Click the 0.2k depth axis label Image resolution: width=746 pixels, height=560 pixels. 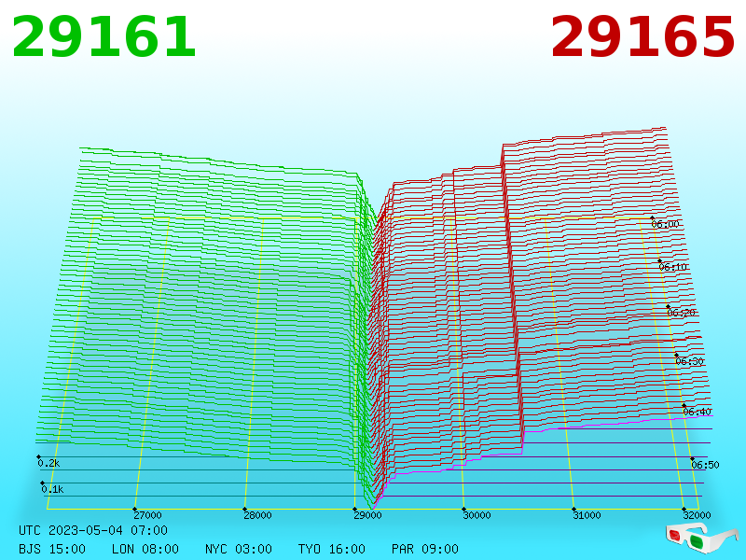click(x=48, y=463)
